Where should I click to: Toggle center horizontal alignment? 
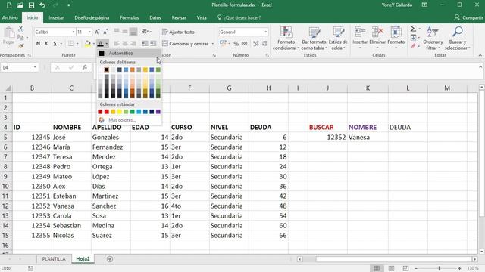click(125, 44)
